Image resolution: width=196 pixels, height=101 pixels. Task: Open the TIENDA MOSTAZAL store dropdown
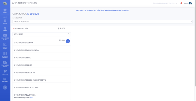(x=103, y=22)
